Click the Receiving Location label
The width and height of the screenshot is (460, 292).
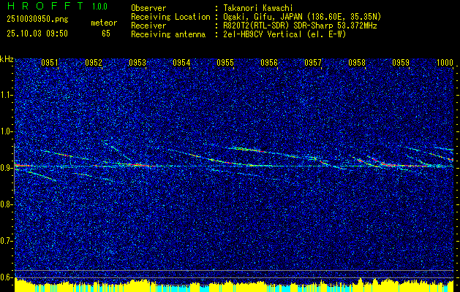(170, 17)
